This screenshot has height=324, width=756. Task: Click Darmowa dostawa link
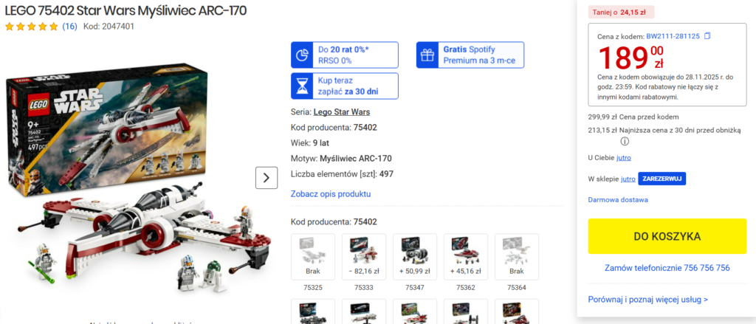pos(618,199)
